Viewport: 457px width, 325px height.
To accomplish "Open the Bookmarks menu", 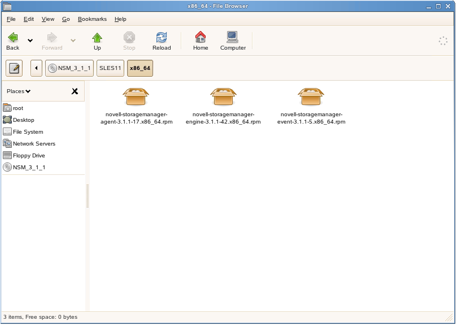I will pos(92,19).
